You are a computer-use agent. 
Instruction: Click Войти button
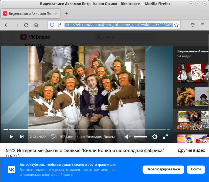[x=196, y=169]
